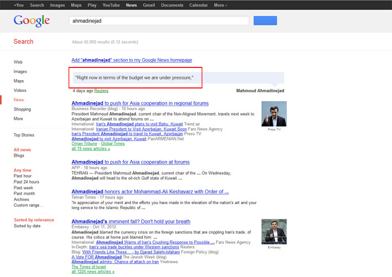392x277 pixels.
Task: Open headline about actor Mohammad-Ali Keshavarz
Action: 150,192
